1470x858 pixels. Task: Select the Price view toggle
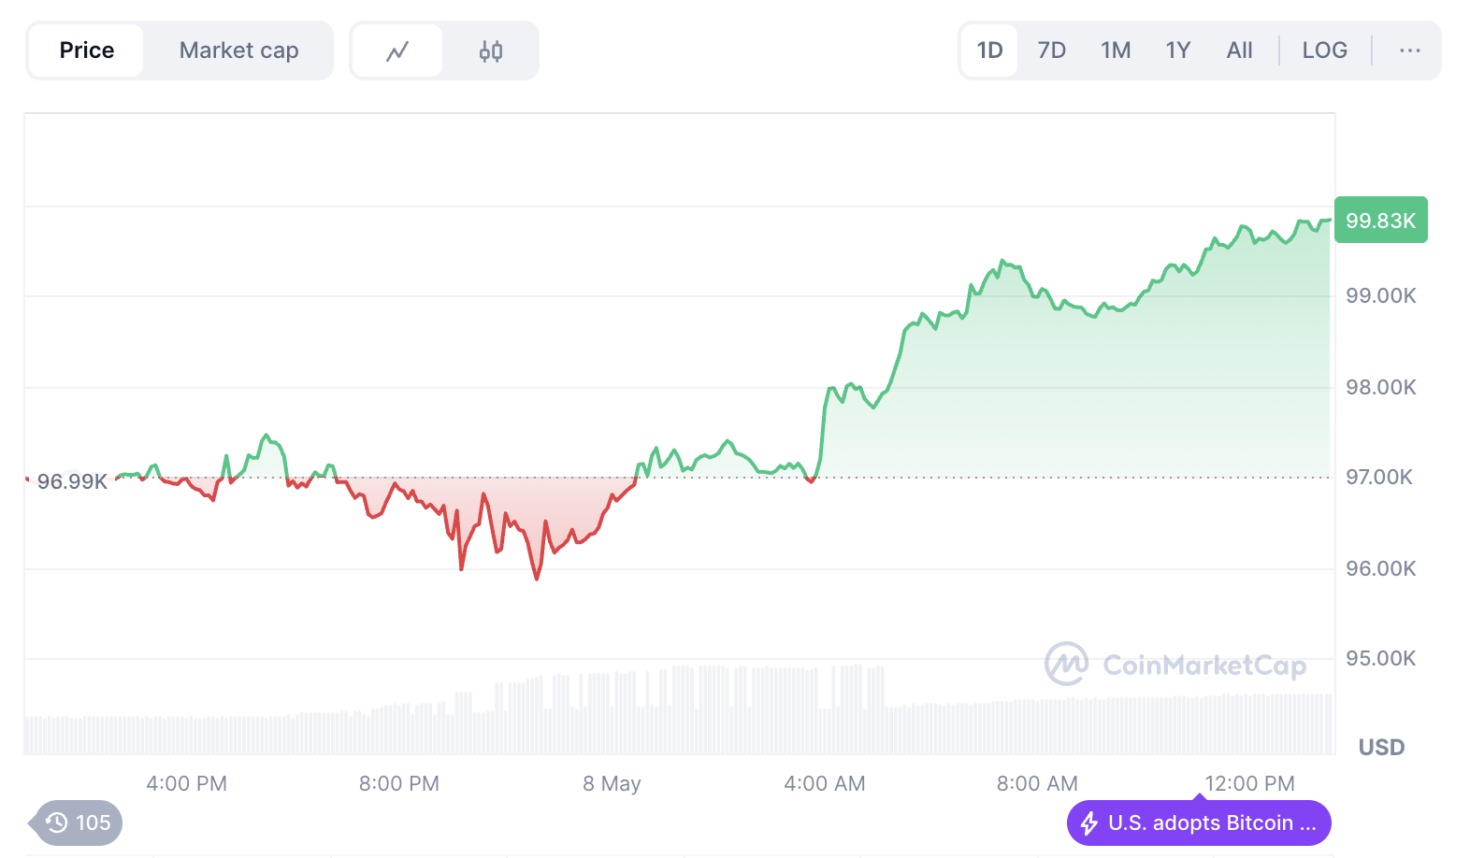(87, 50)
